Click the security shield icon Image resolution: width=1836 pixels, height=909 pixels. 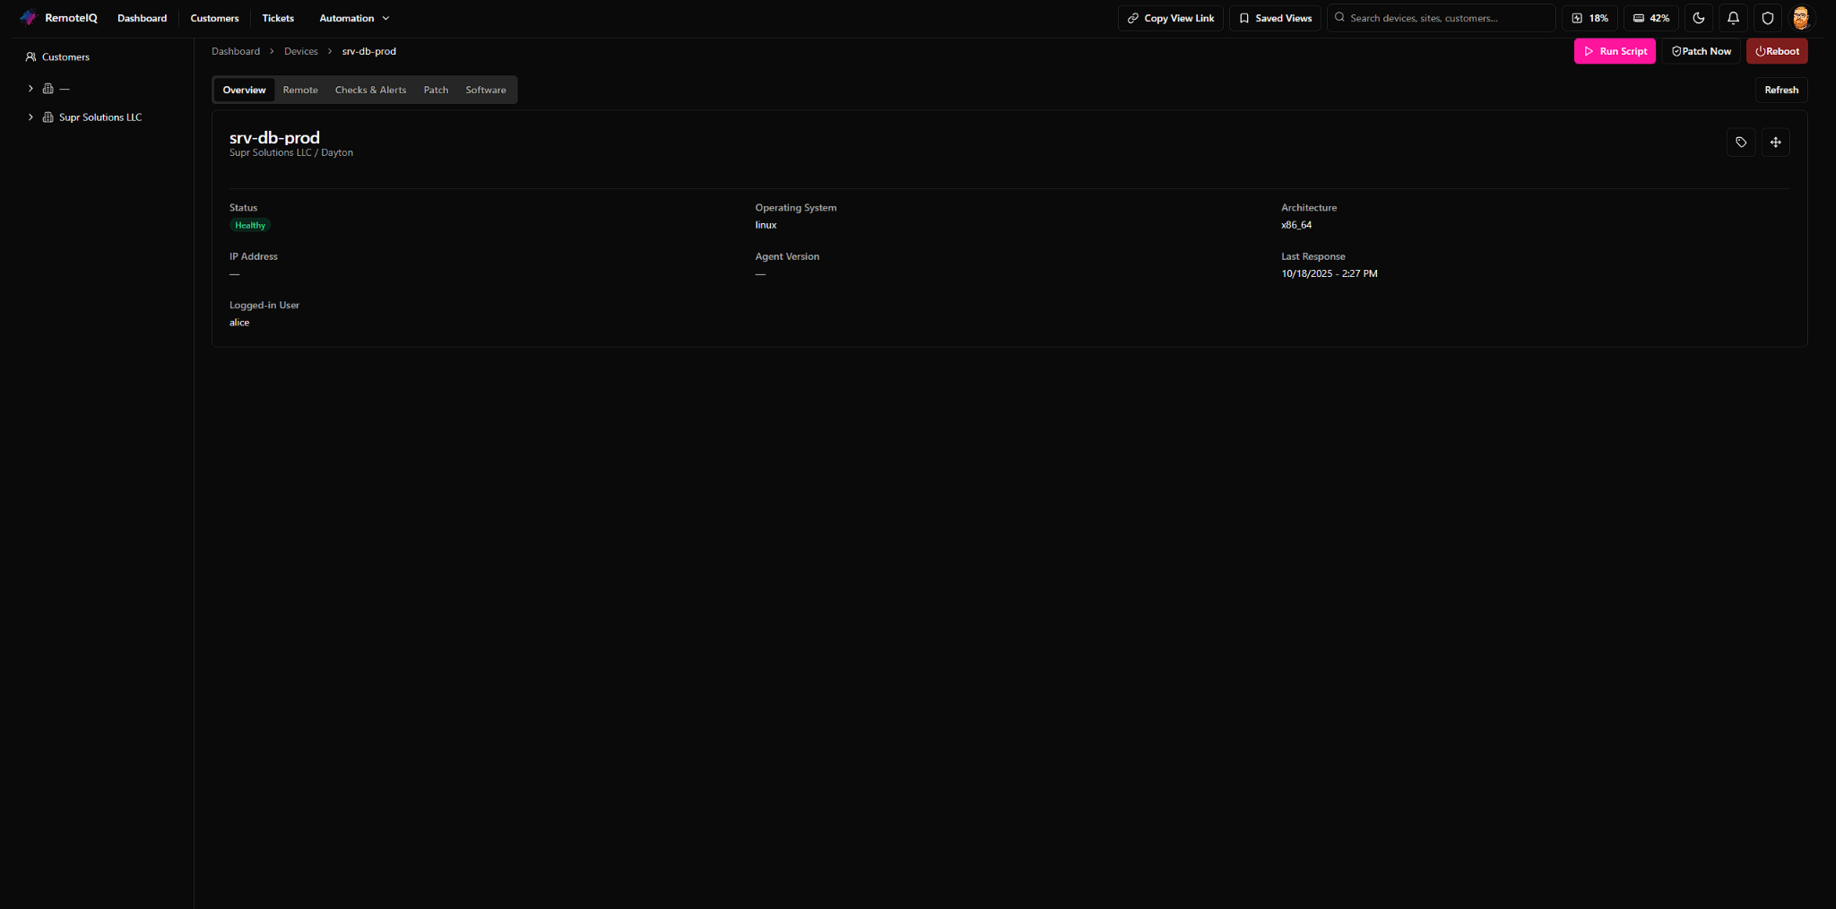click(x=1765, y=18)
